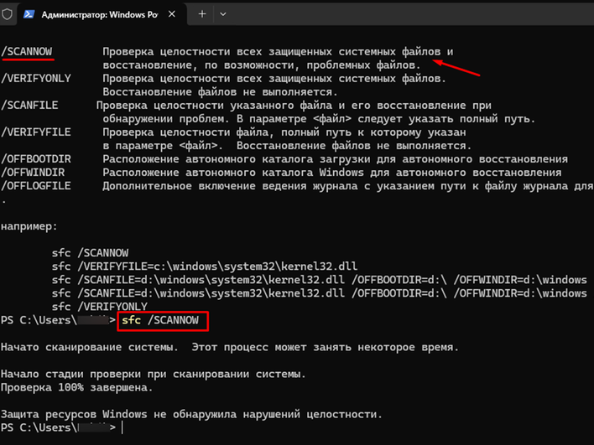The image size is (594, 445).
Task: Close the PowerShell tab with the X
Action: [x=172, y=14]
